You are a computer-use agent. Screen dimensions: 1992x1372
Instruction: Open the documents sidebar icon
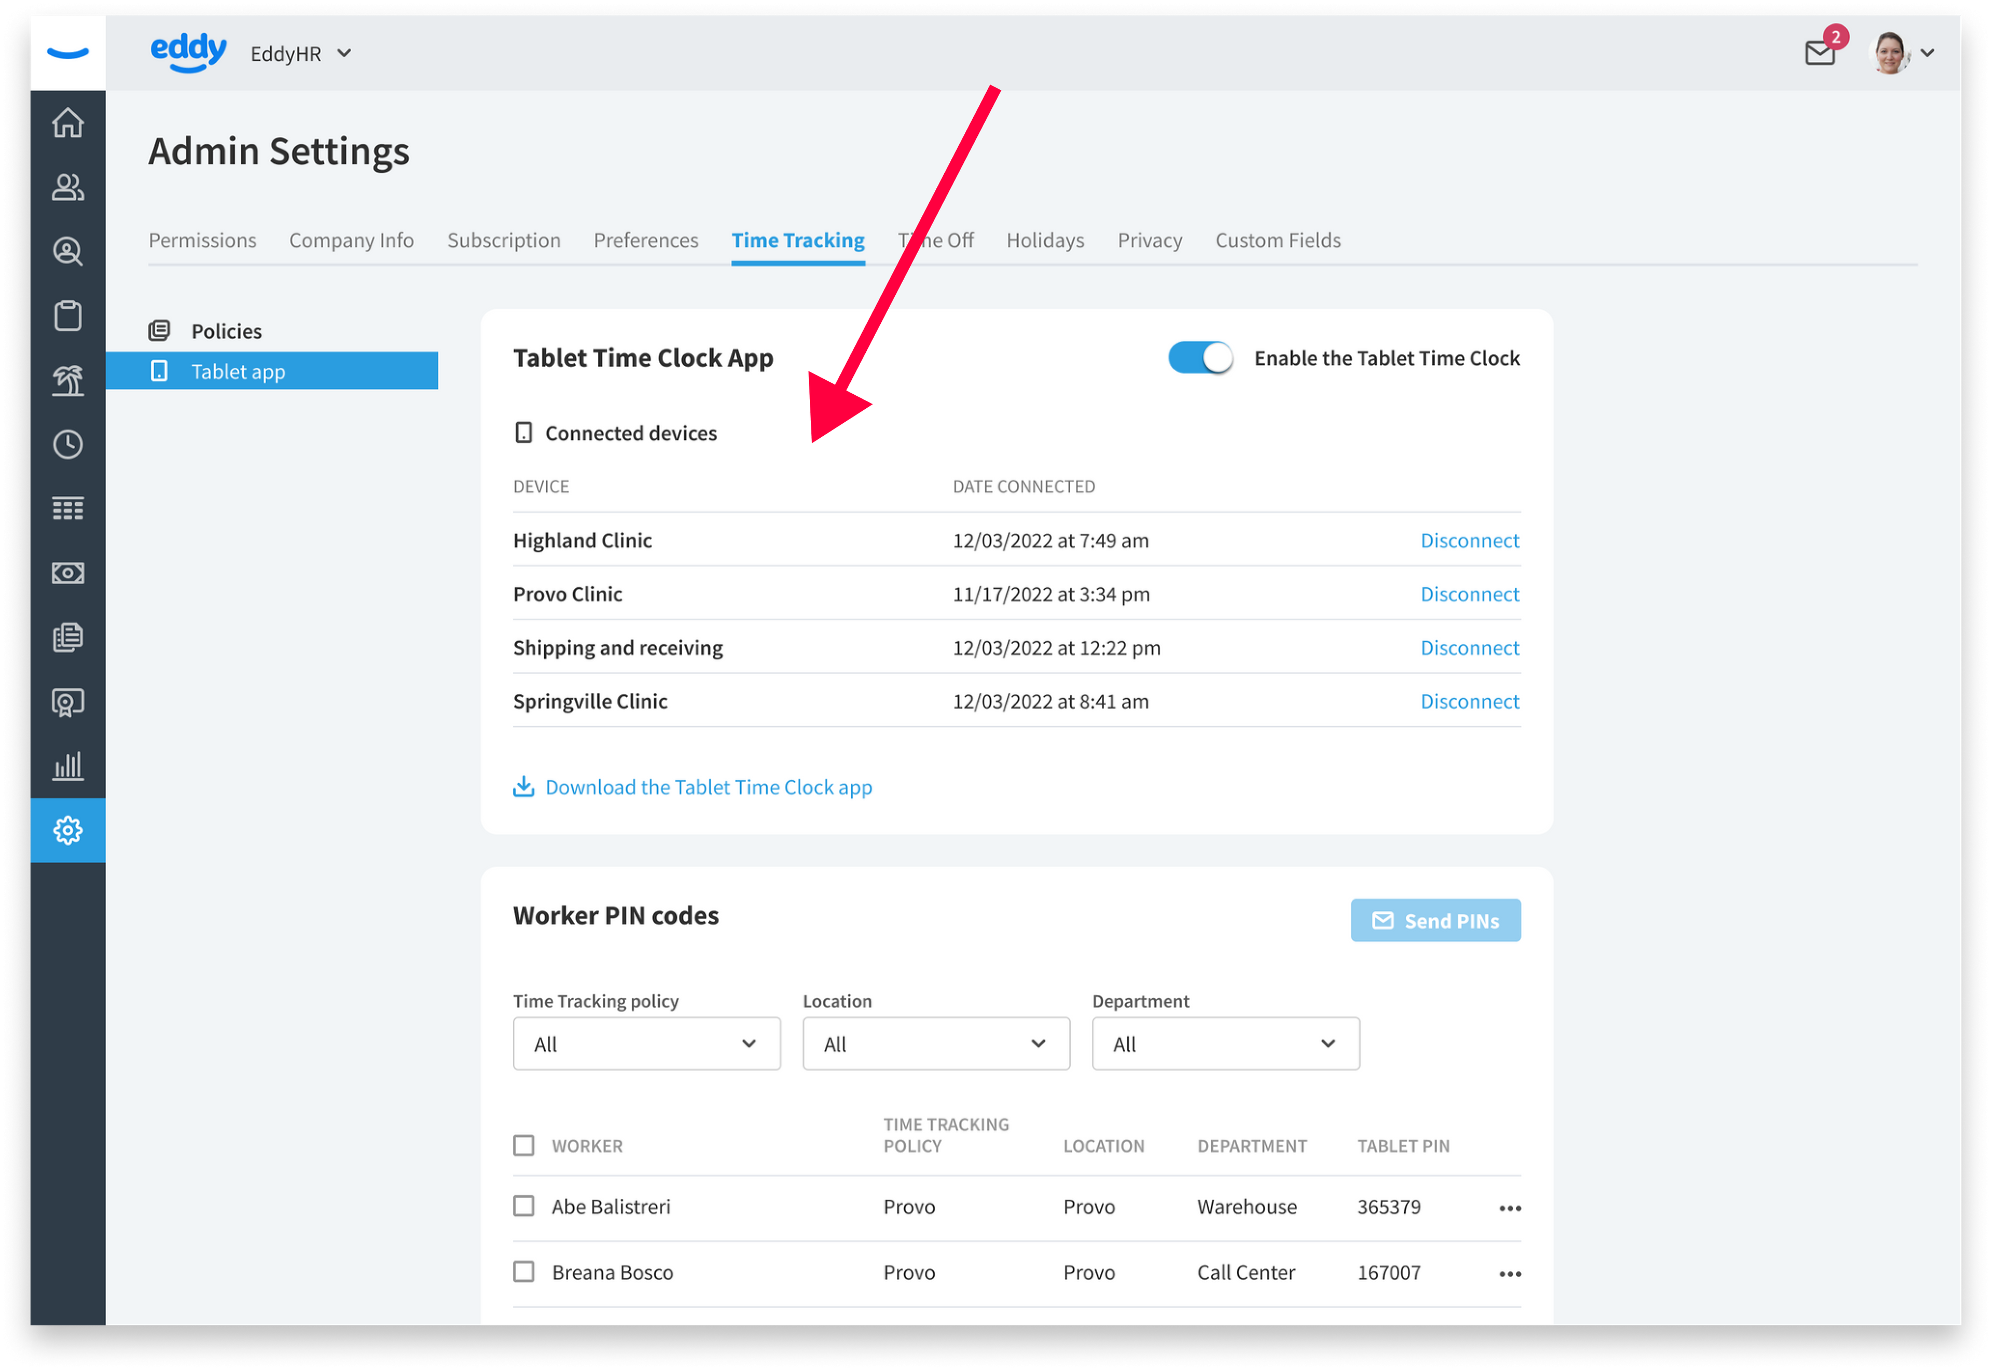click(x=68, y=637)
